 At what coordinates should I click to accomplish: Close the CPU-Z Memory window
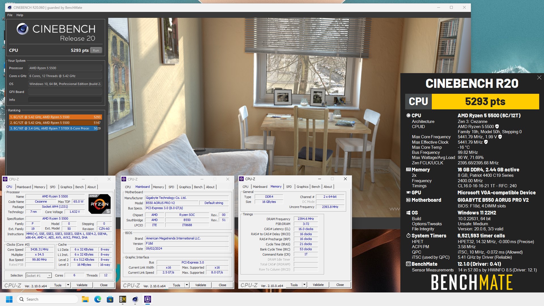(345, 179)
